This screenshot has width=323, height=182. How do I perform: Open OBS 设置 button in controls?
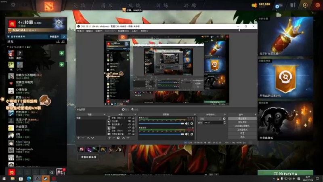coord(242,133)
